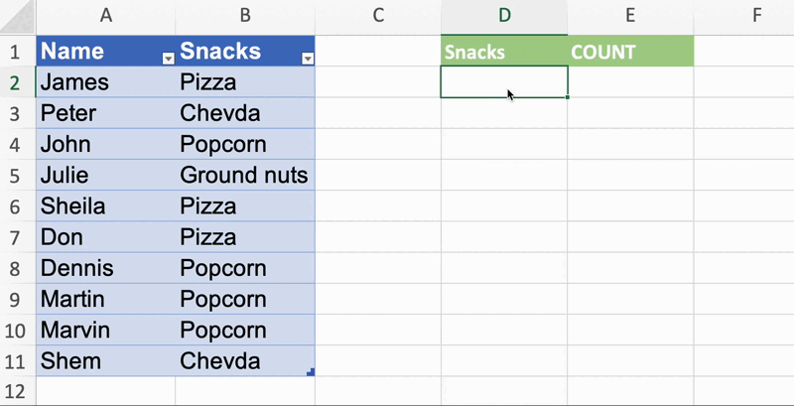Select row 1 header

(16, 52)
